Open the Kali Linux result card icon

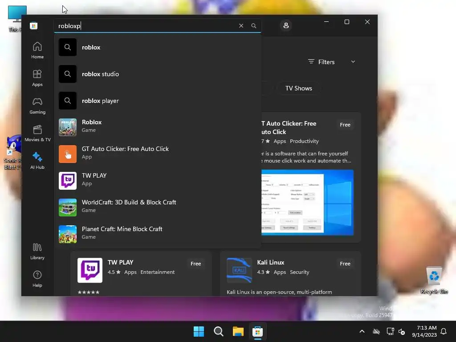click(x=239, y=270)
